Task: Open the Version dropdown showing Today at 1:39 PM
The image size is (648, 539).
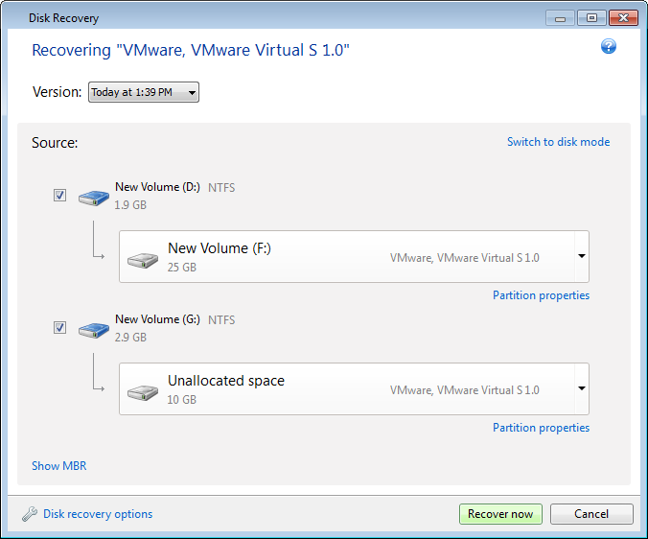Action: 144,92
